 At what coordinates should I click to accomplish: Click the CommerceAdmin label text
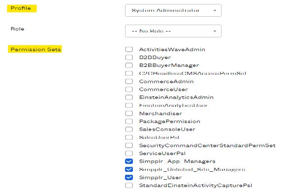click(x=166, y=81)
